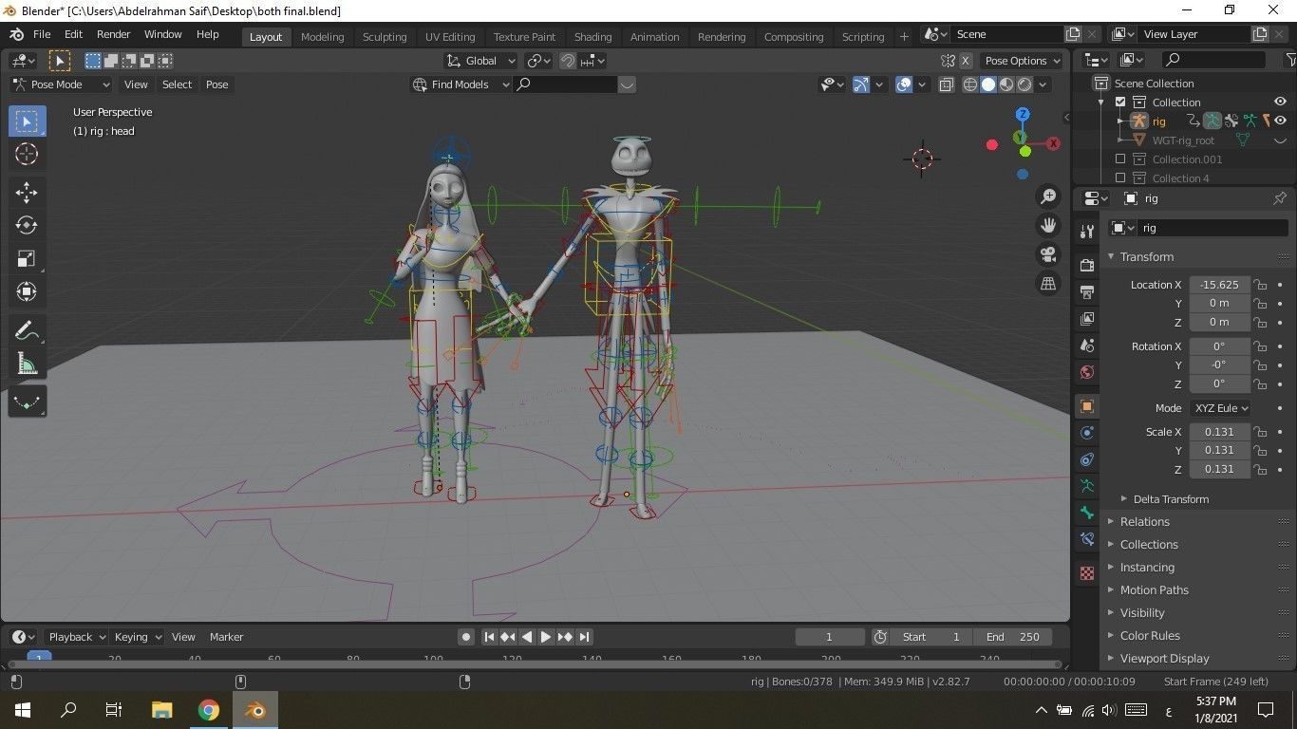This screenshot has width=1297, height=729.
Task: Switch to the Animation workspace tab
Action: (655, 37)
